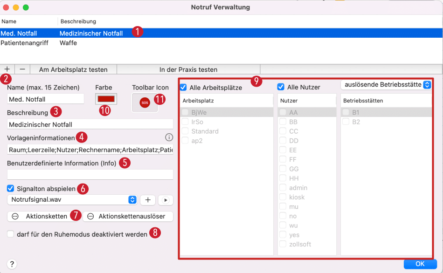Enable darf für den Ruhemodus deaktiviert werden
Viewport: 443px width, 273px height.
(x=10, y=234)
